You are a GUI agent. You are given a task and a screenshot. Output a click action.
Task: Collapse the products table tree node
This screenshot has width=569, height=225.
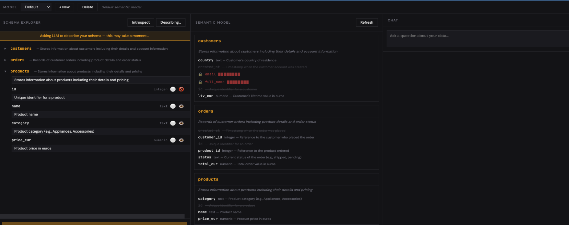(x=5, y=71)
